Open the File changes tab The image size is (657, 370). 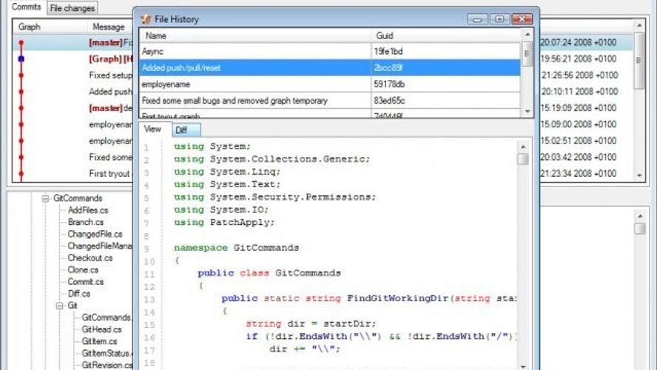[72, 8]
